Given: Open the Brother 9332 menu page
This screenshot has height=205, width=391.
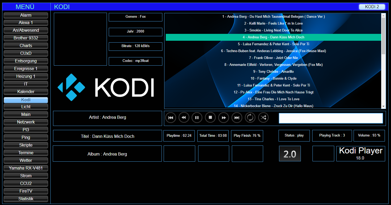Looking at the screenshot, I should click(x=26, y=38).
